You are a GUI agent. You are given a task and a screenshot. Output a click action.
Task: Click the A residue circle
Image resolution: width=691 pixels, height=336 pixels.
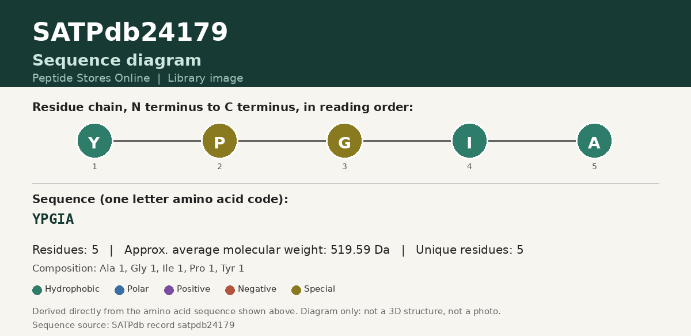(594, 141)
